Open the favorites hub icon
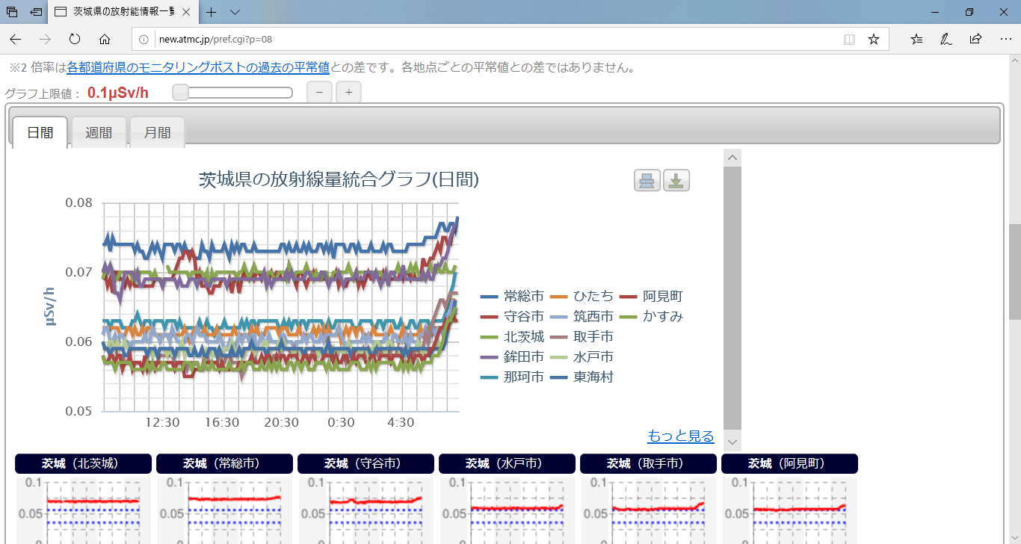 [917, 39]
